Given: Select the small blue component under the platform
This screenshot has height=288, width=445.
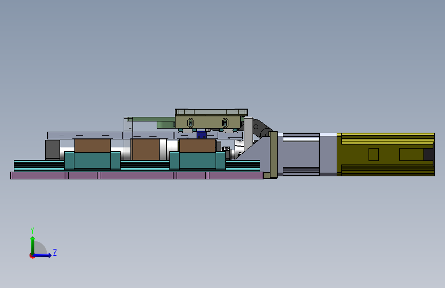Looking at the screenshot, I should 202,135.
